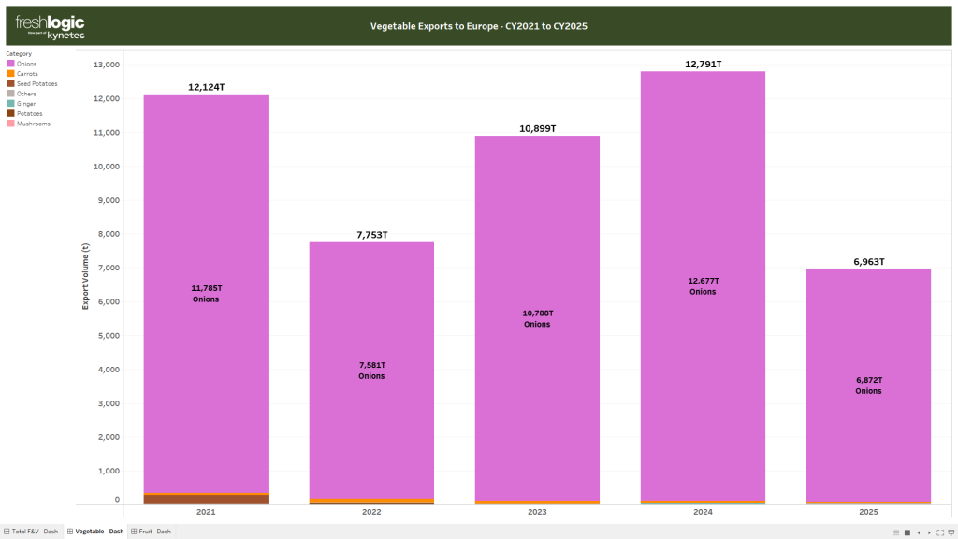Toggle Carrots in the Category legend
958x539 pixels.
pos(27,73)
